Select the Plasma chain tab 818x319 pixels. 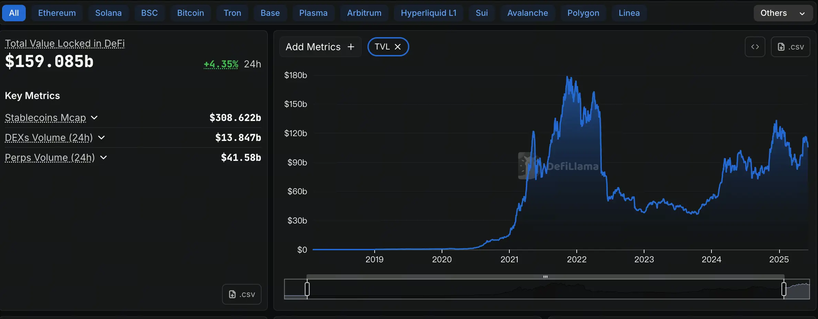coord(313,13)
